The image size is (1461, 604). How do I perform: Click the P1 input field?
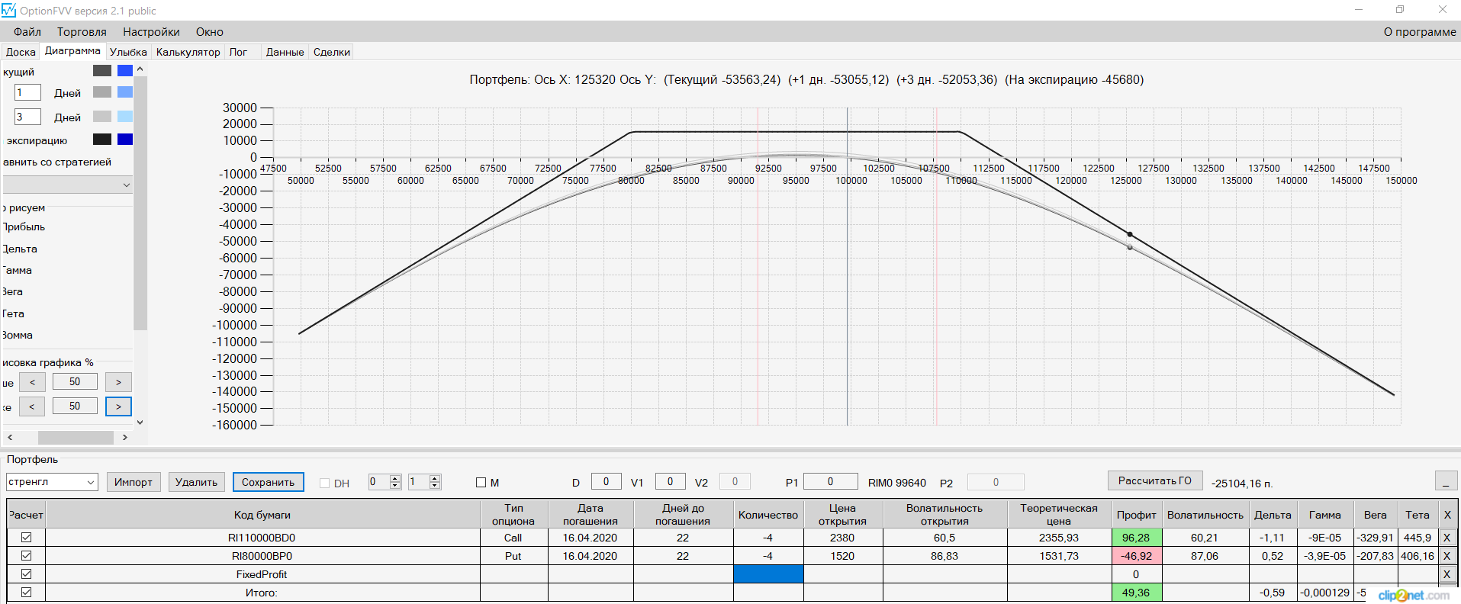coord(830,481)
